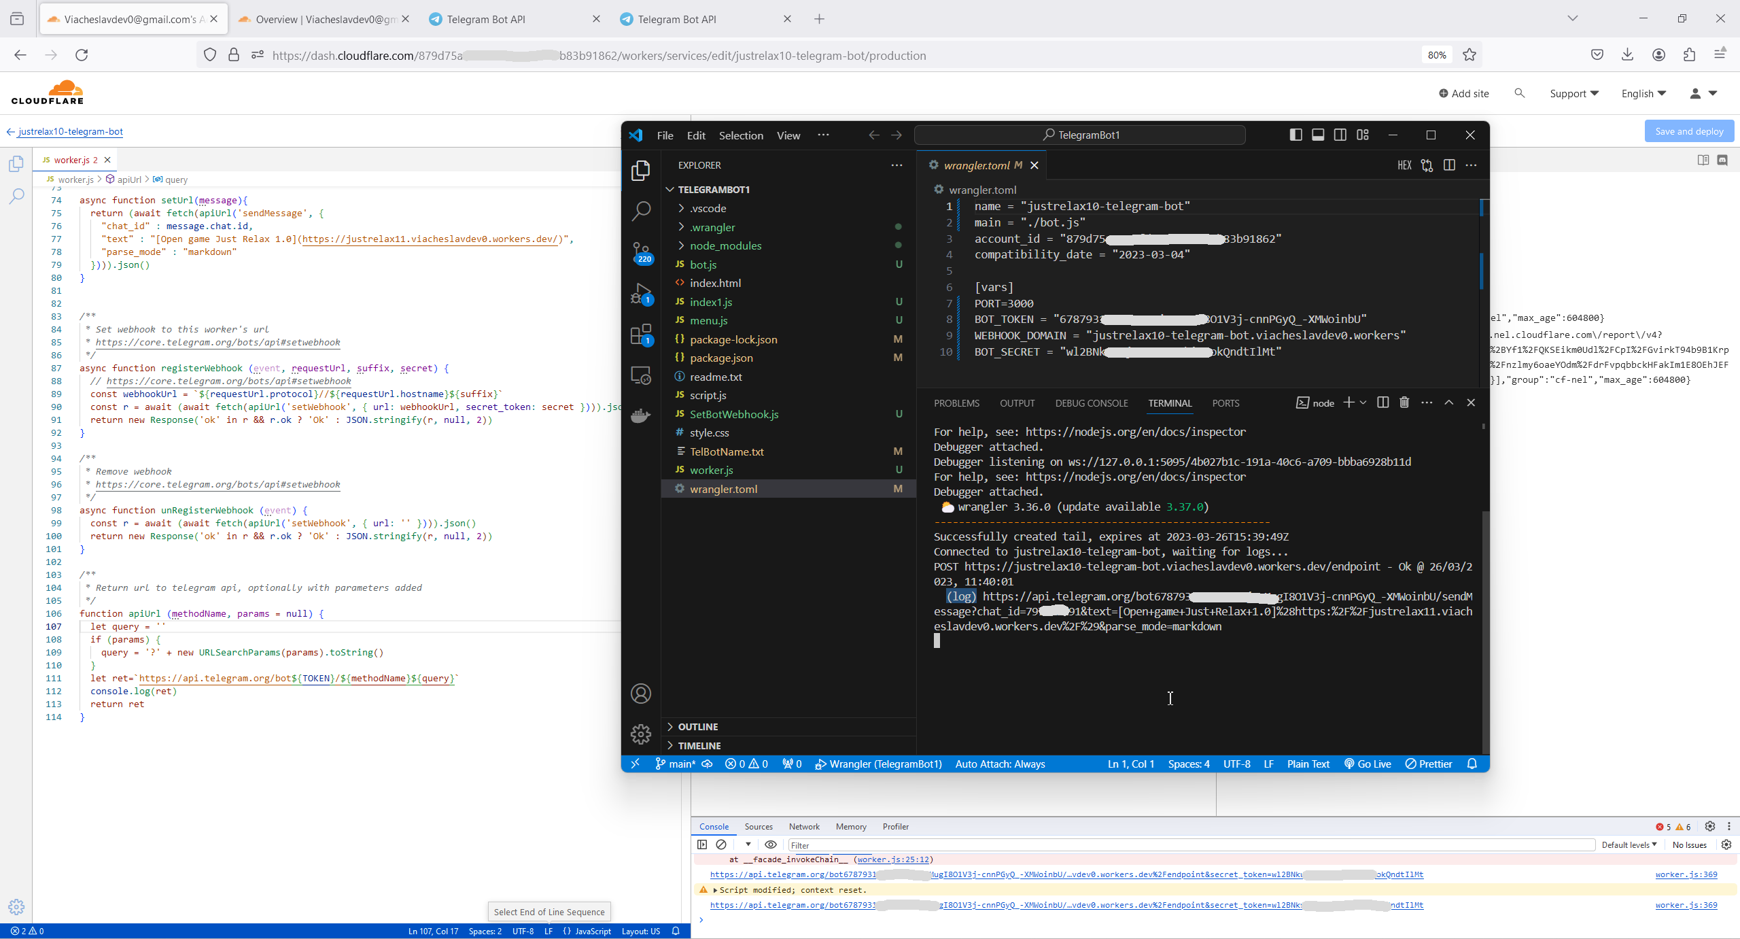
Task: Switch to the Network tab in DevTools
Action: (803, 826)
